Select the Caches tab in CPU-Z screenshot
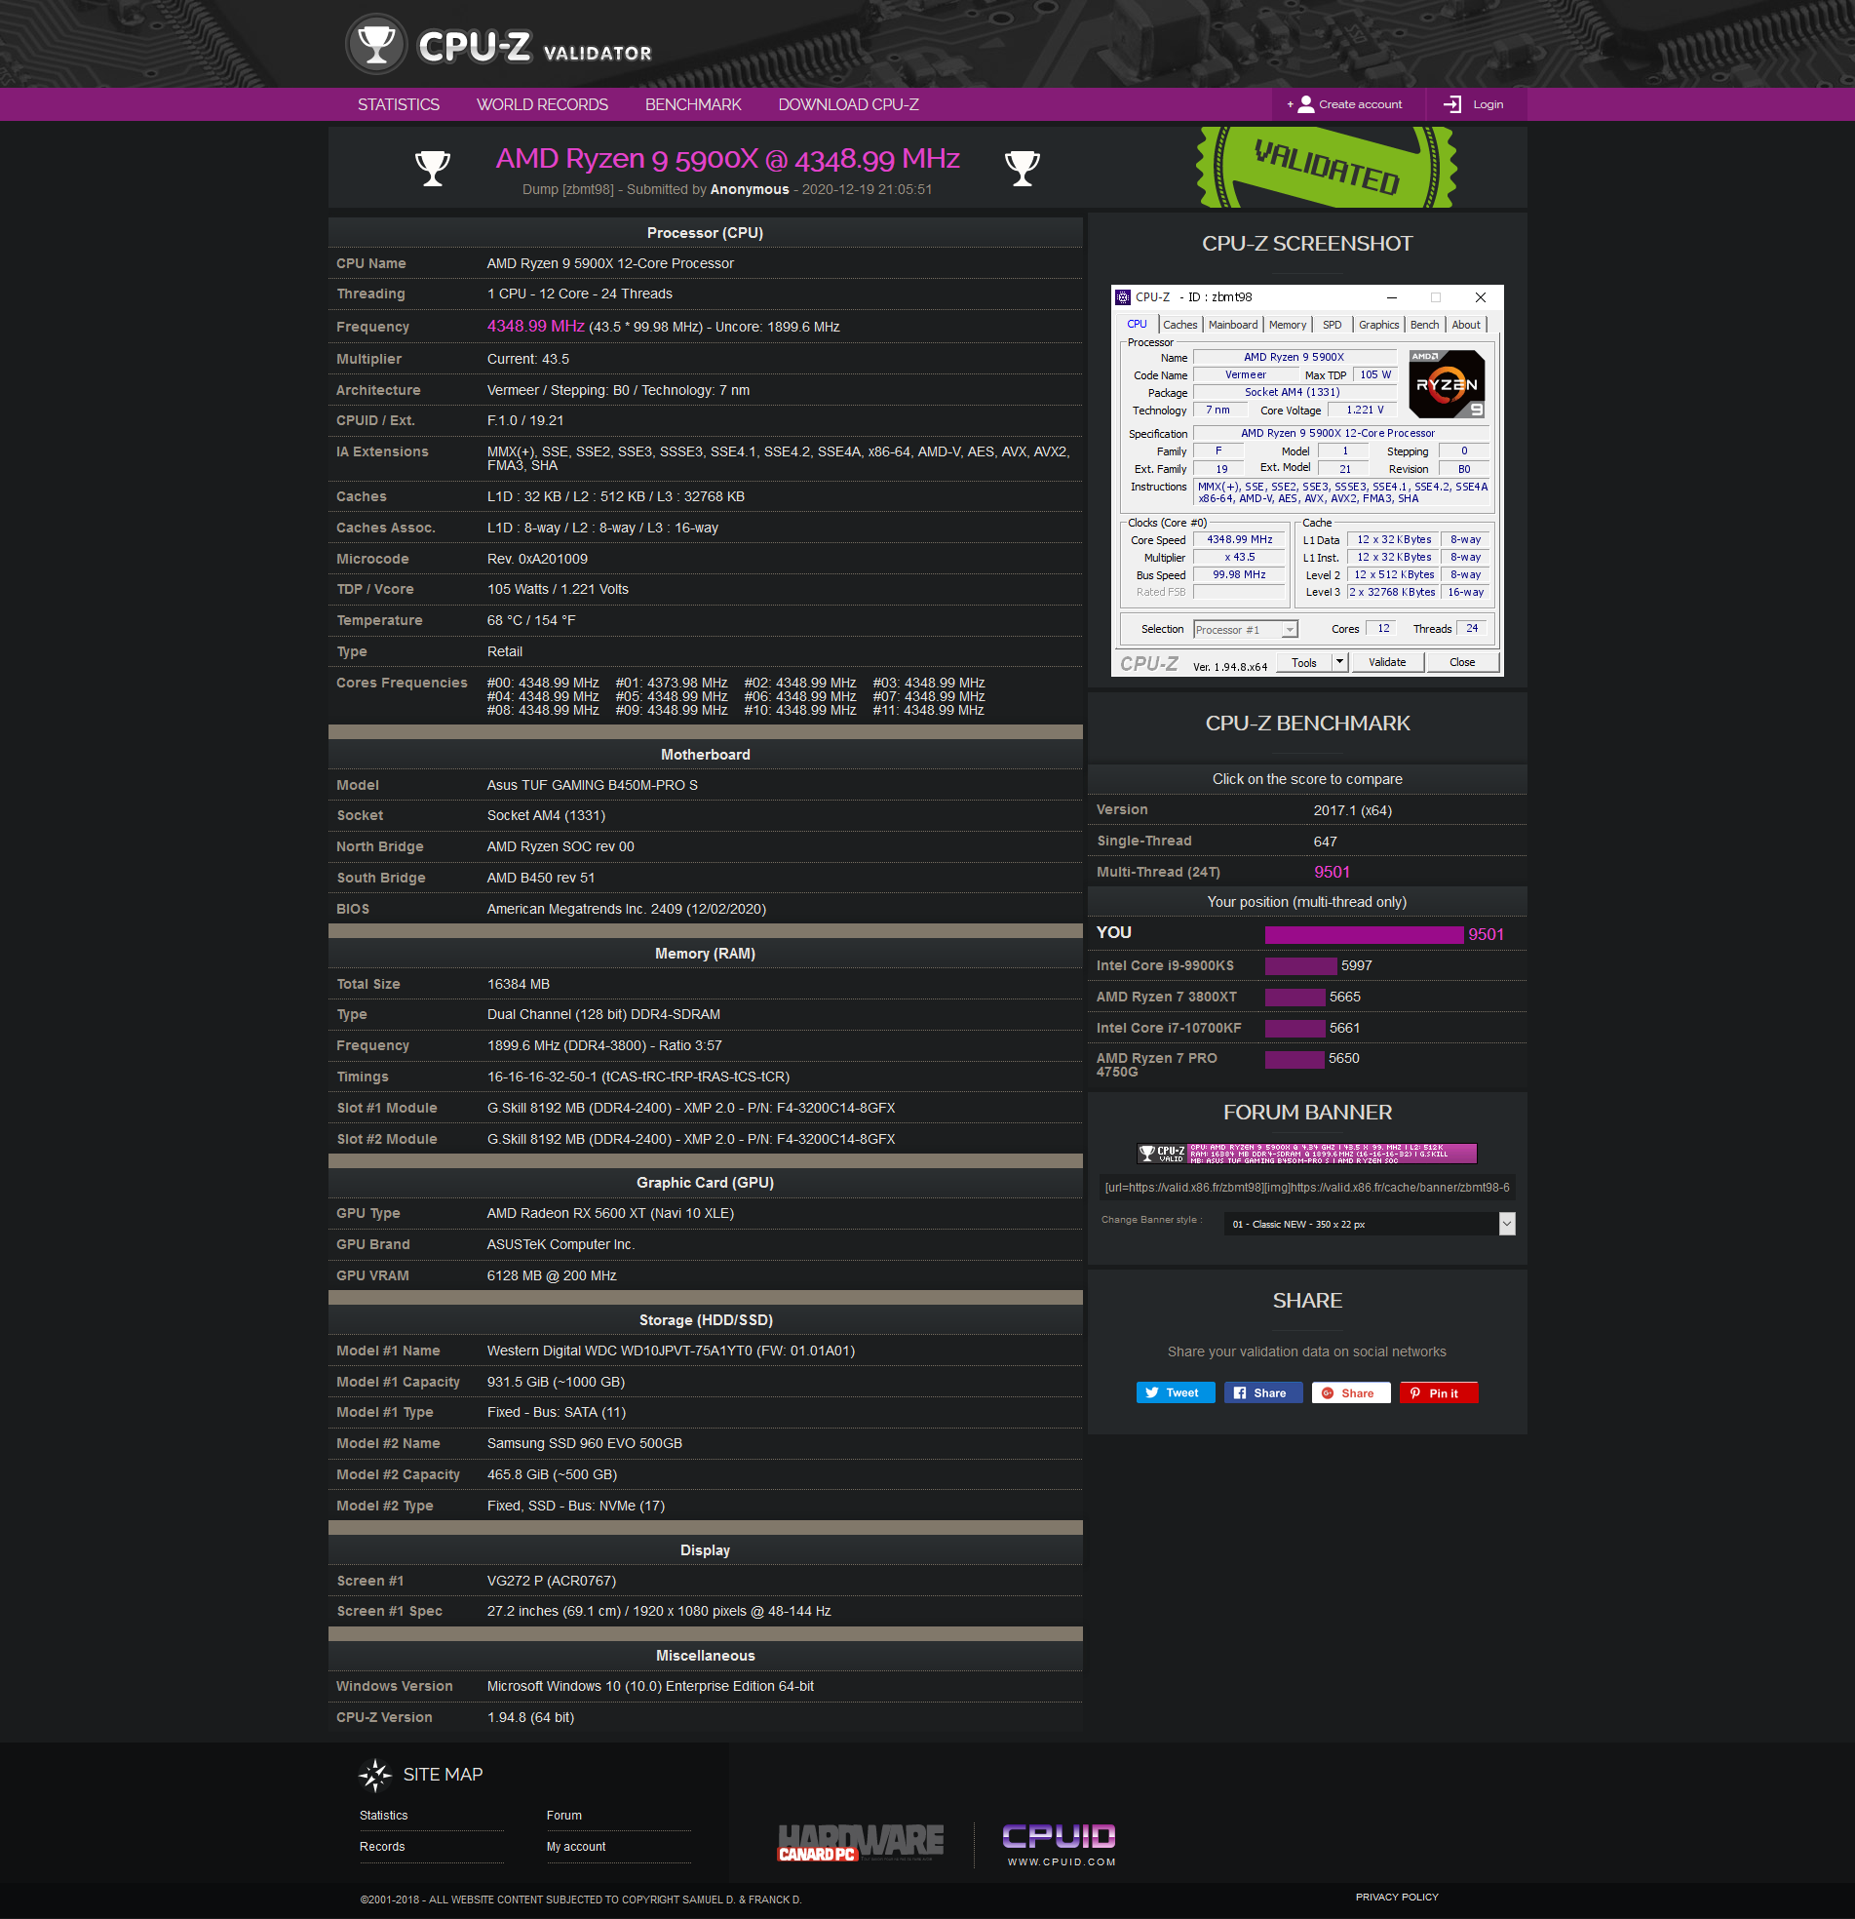This screenshot has height=1919, width=1855. tap(1179, 325)
